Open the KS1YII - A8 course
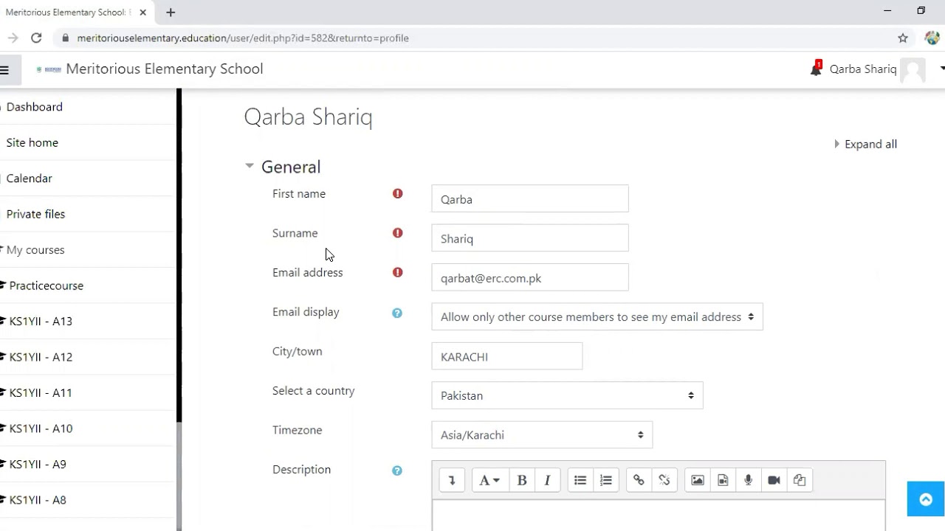The height and width of the screenshot is (531, 945). pyautogui.click(x=38, y=500)
